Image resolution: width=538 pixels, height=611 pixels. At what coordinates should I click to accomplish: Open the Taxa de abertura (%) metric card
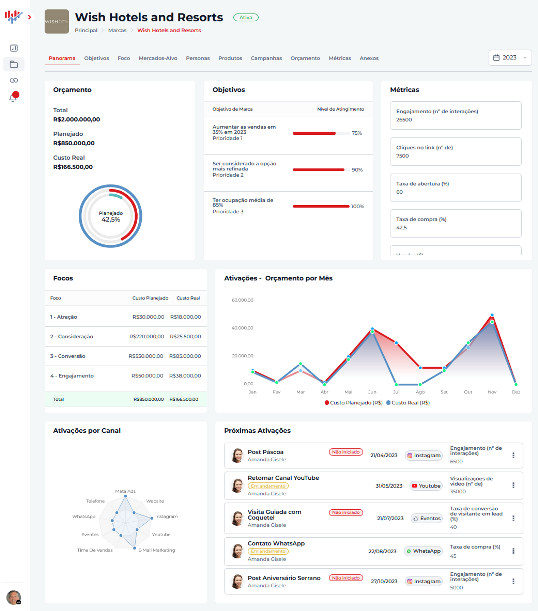click(455, 188)
